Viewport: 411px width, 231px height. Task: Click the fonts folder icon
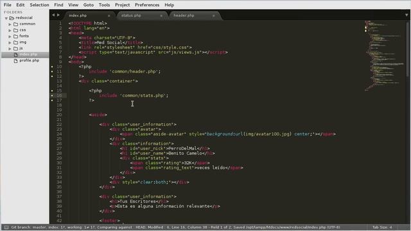15,36
